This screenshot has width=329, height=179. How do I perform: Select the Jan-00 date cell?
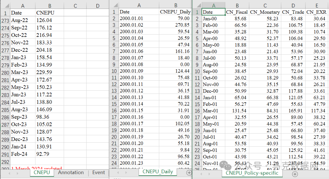pyautogui.click(x=213, y=19)
